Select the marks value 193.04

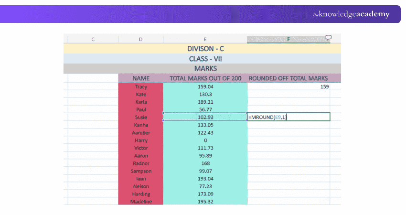205,179
